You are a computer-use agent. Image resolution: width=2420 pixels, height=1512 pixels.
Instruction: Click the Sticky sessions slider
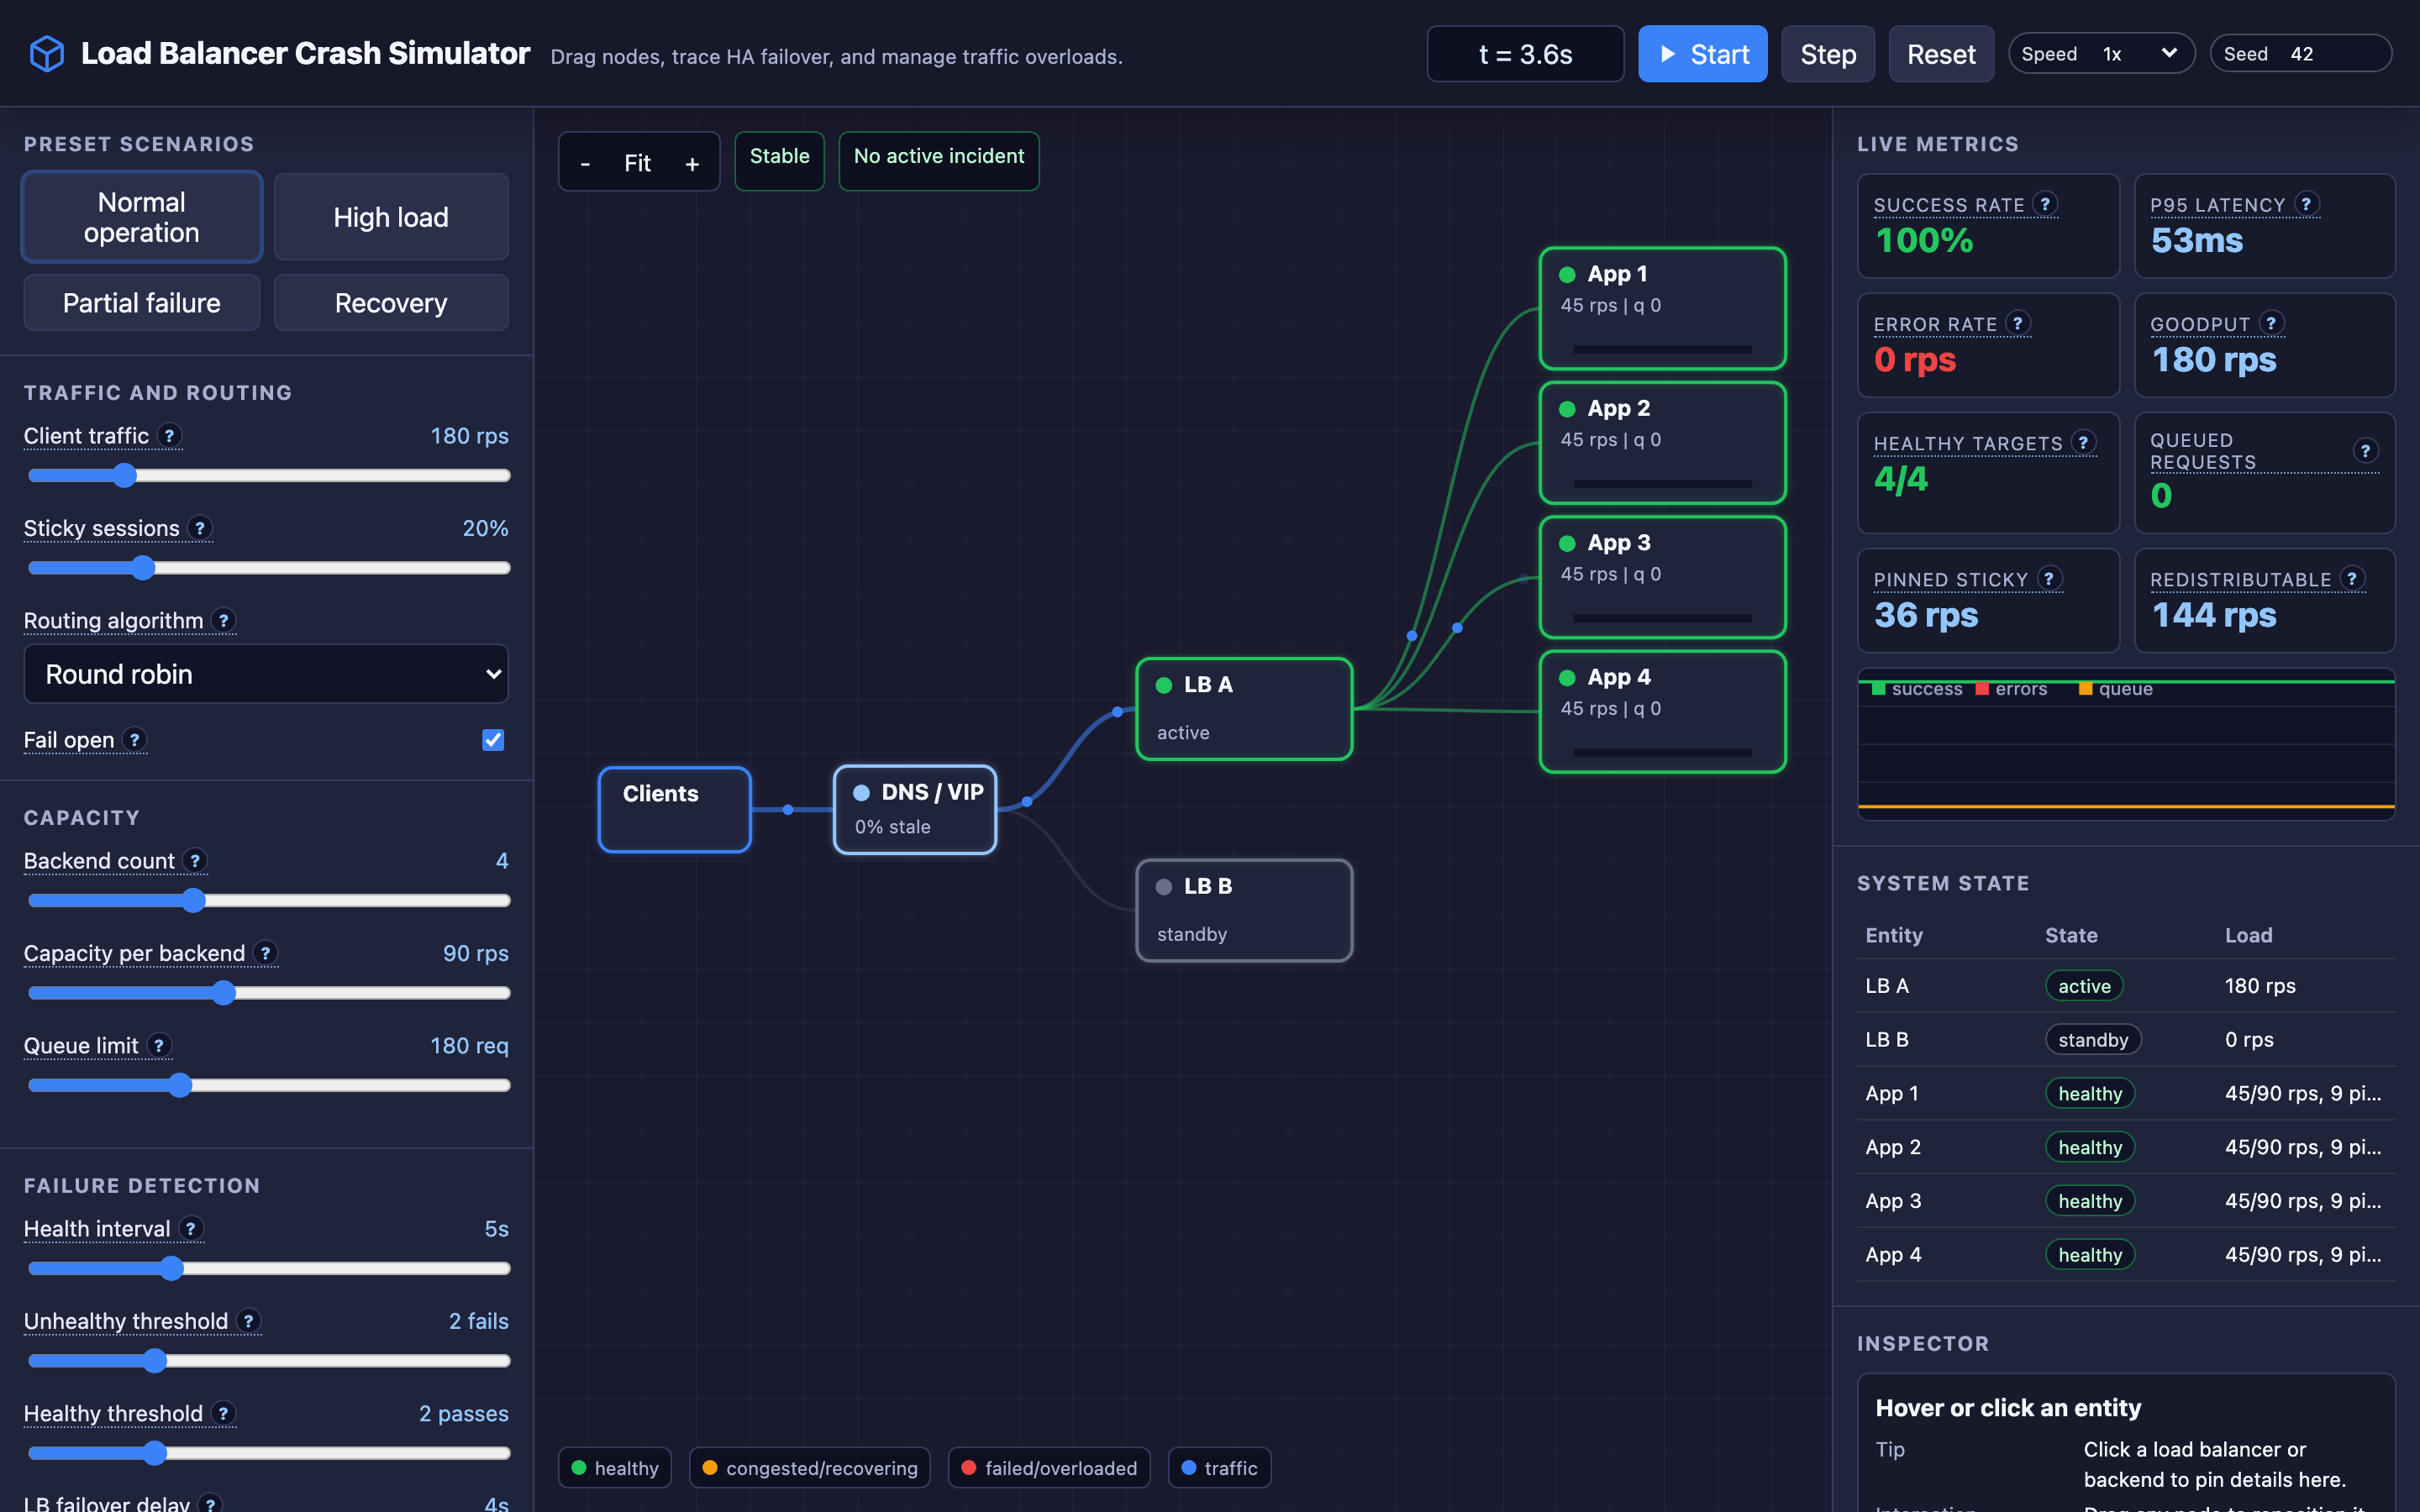click(269, 568)
